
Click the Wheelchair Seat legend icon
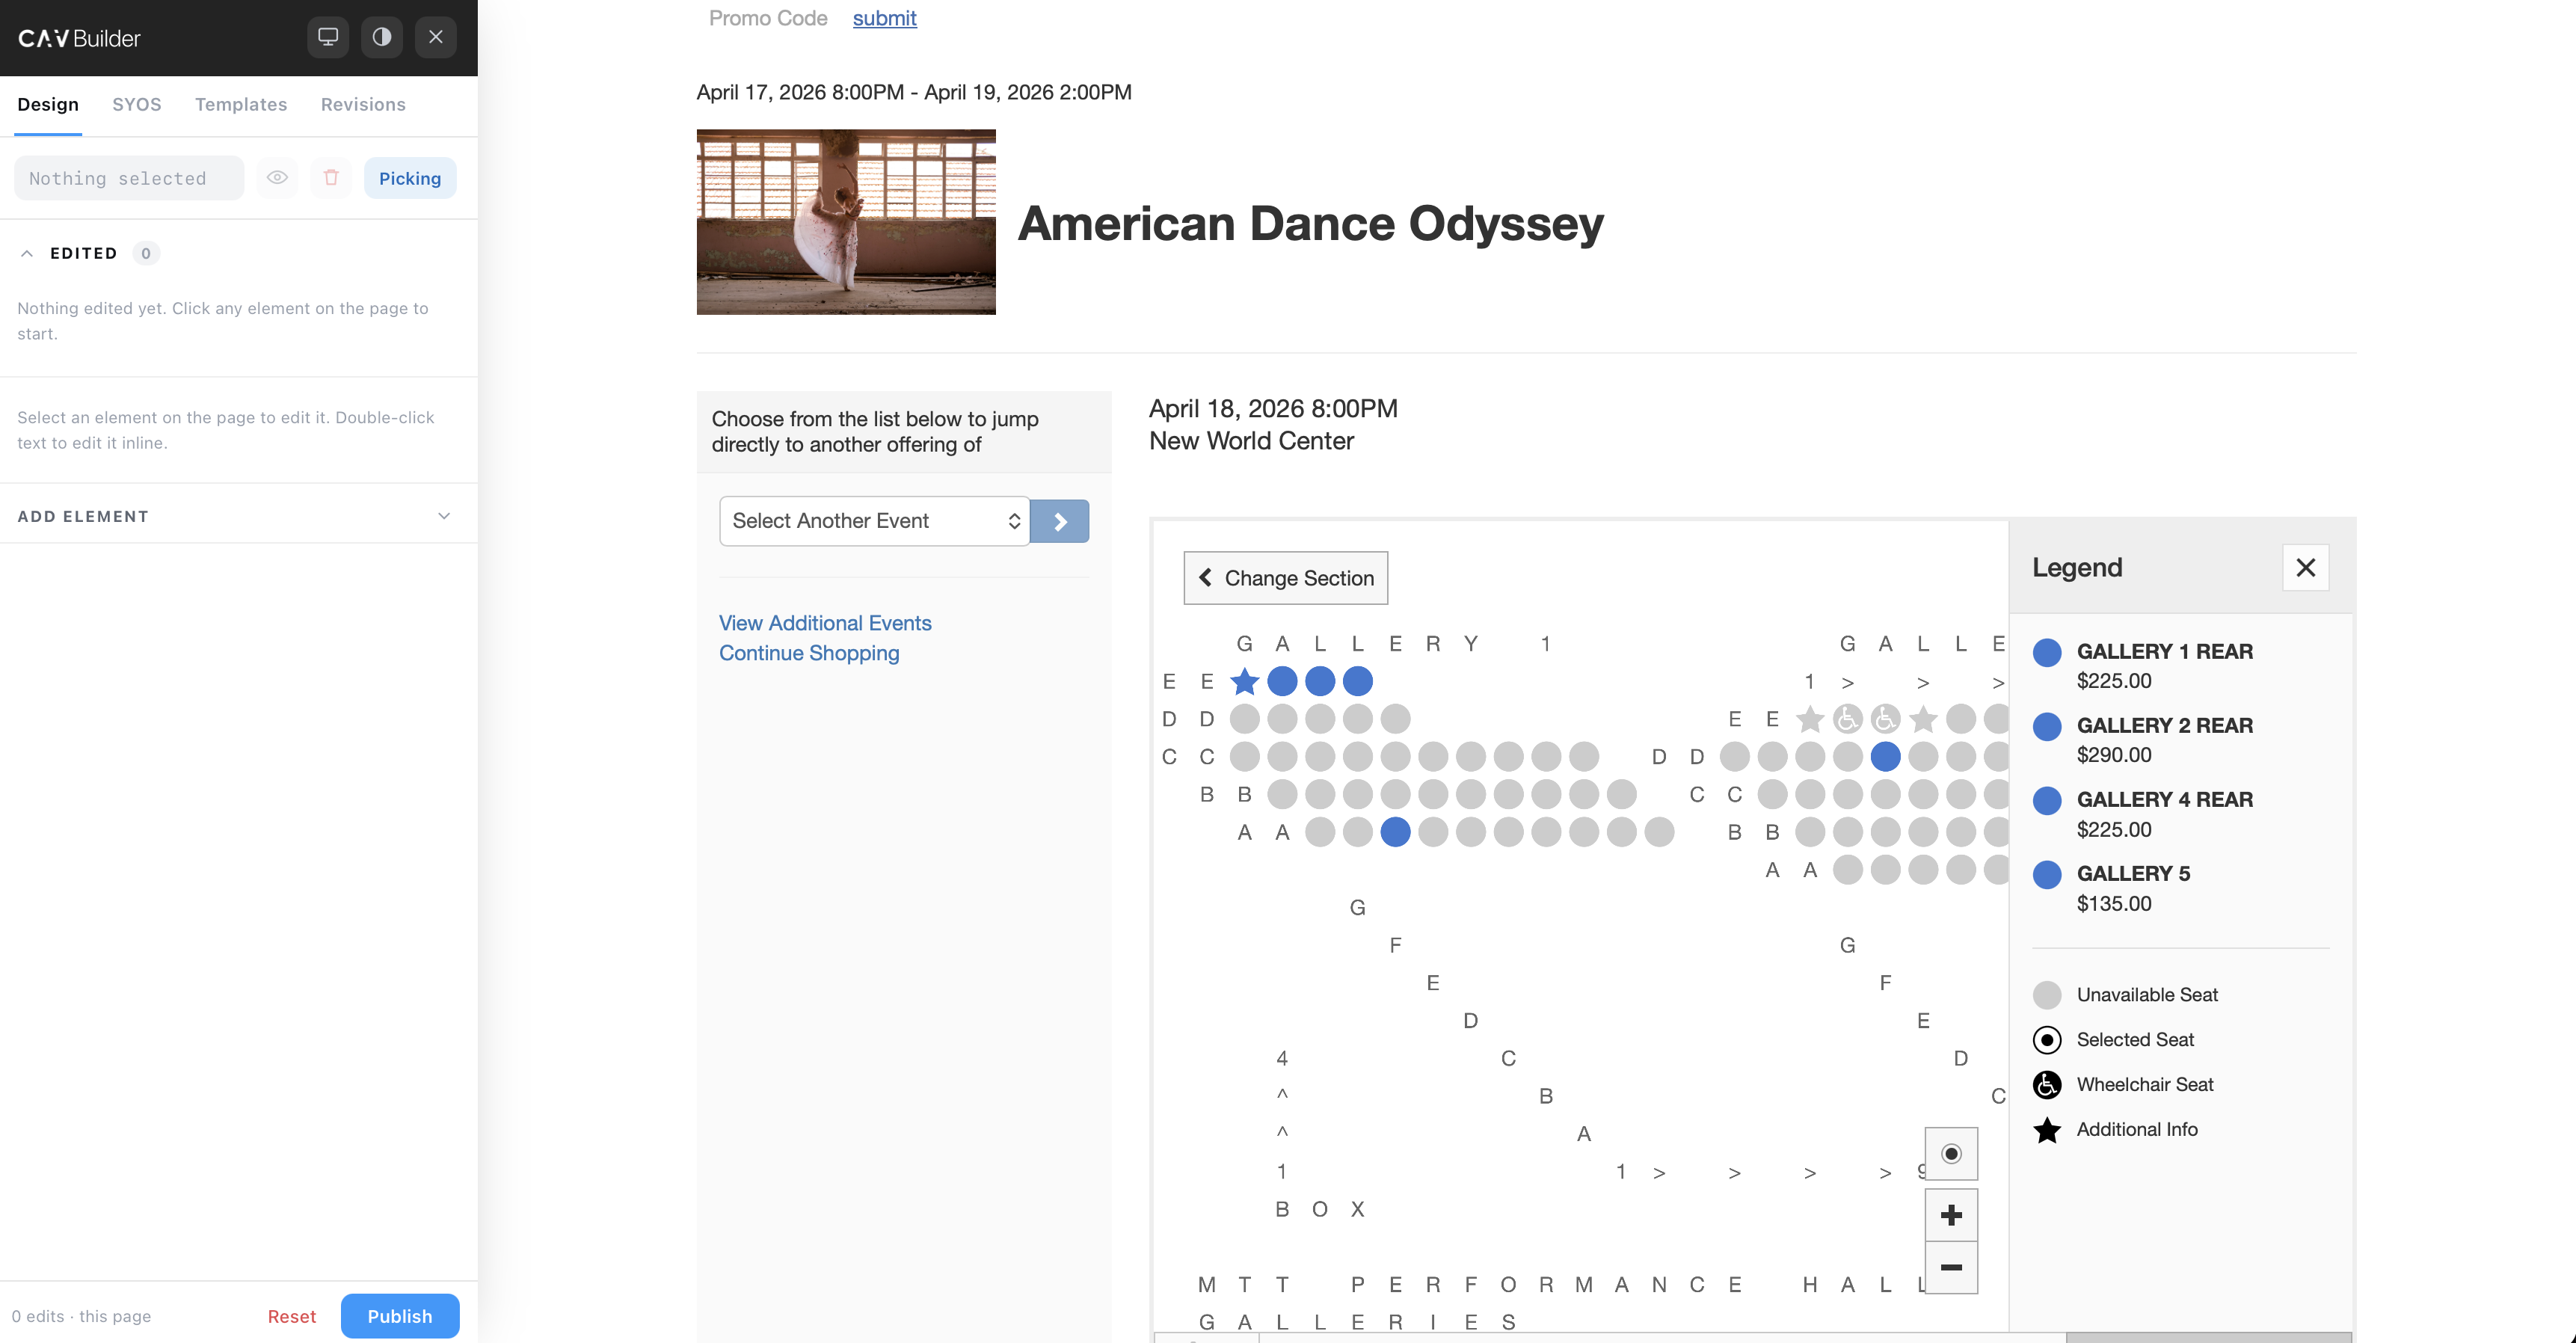pyautogui.click(x=2047, y=1085)
